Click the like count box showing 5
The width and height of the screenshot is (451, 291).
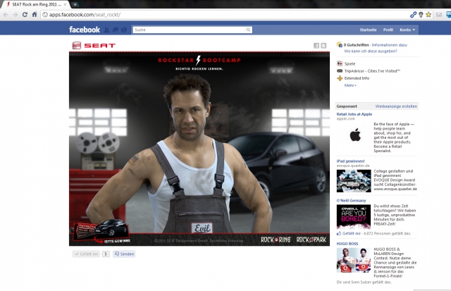(x=106, y=254)
